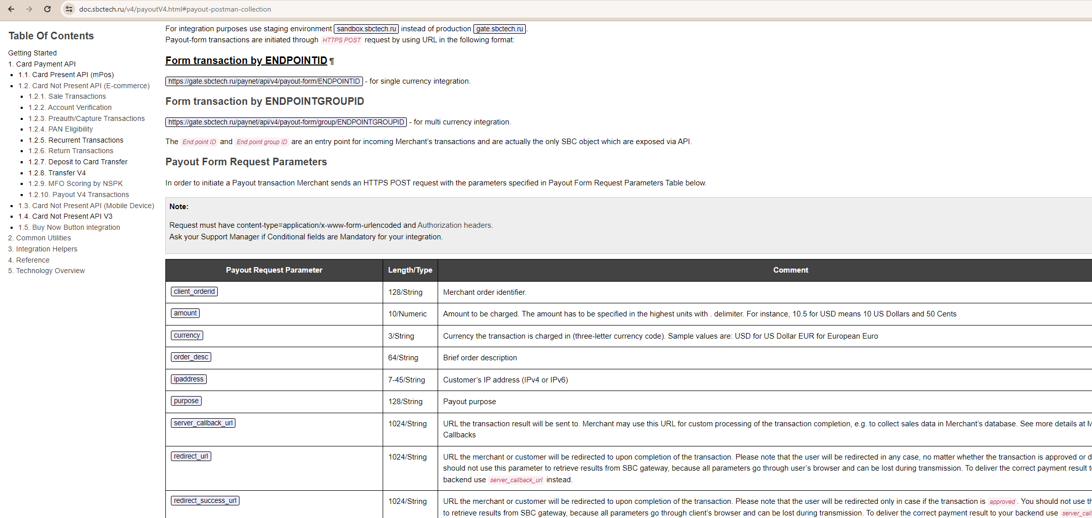Reload the page with refresh icon

[47, 9]
